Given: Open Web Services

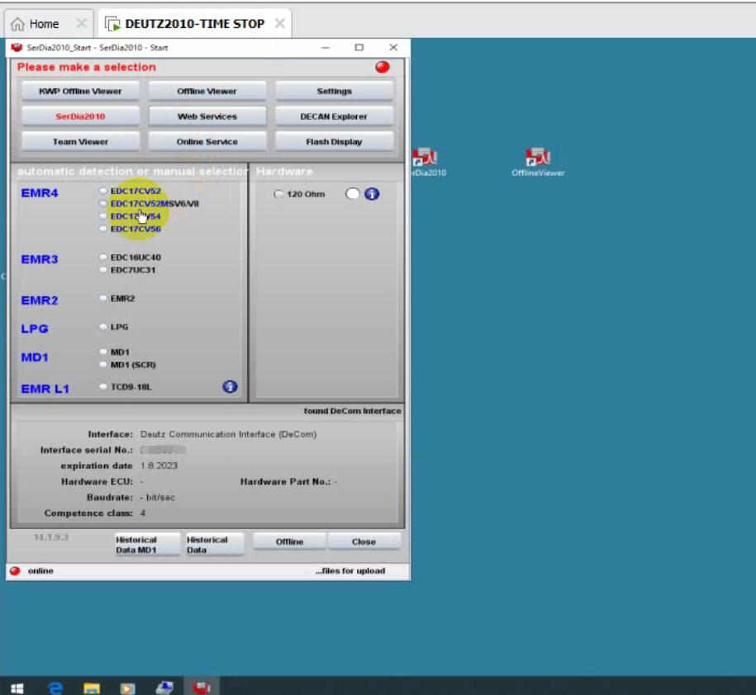Looking at the screenshot, I should point(207,116).
